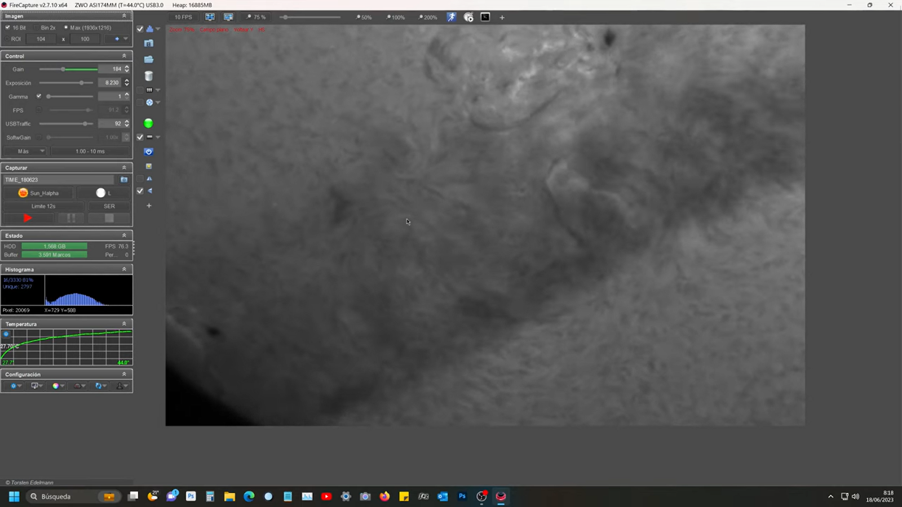Collapse the Capturar panel

124,167
